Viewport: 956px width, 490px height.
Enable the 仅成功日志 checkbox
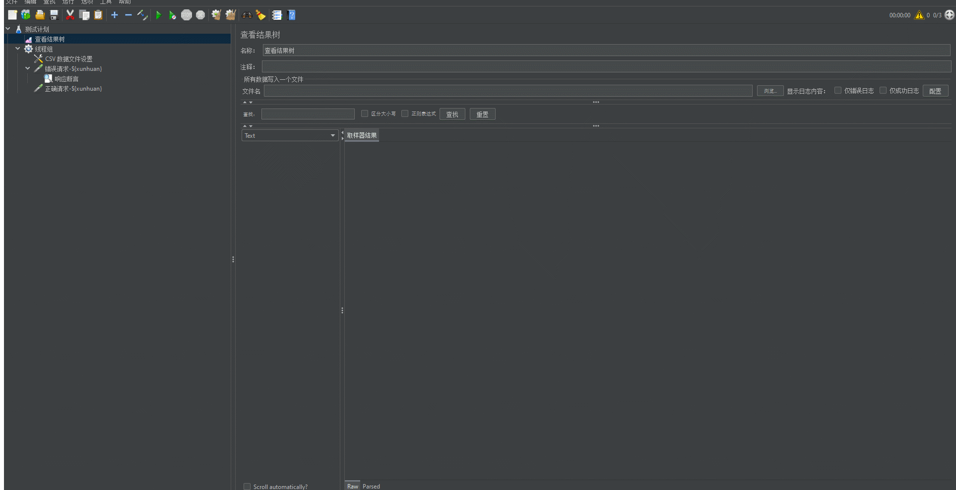point(883,91)
